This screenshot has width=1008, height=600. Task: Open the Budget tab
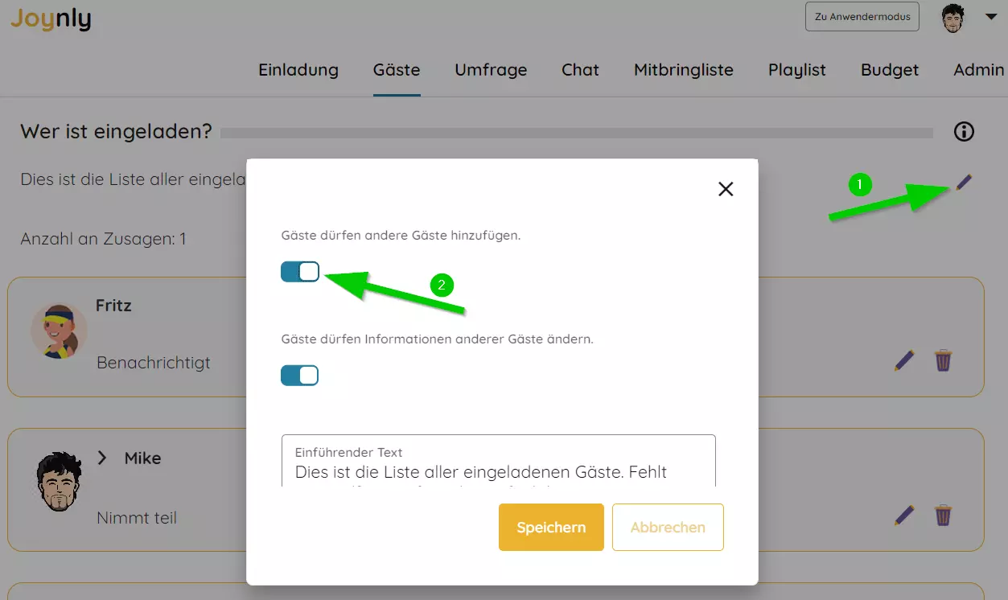coord(890,70)
